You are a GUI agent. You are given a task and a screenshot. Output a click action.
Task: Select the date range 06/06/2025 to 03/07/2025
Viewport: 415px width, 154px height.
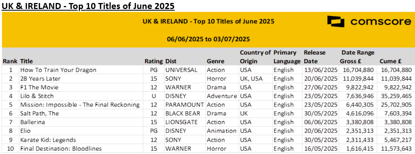[x=208, y=39]
